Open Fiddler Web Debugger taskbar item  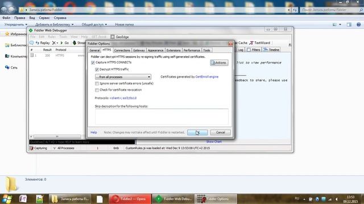(x=173, y=199)
